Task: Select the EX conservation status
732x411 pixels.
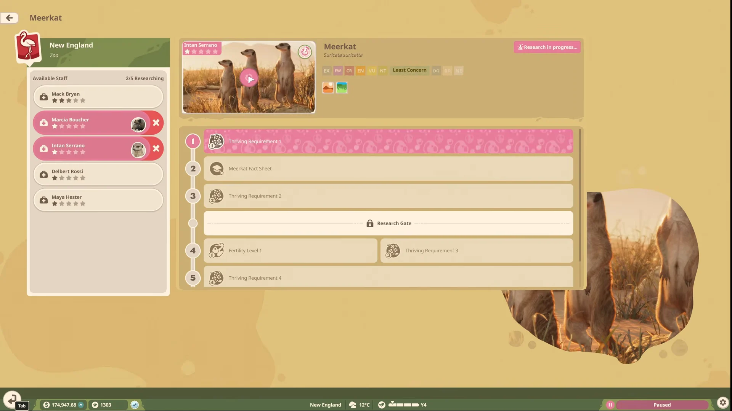Action: (326, 71)
